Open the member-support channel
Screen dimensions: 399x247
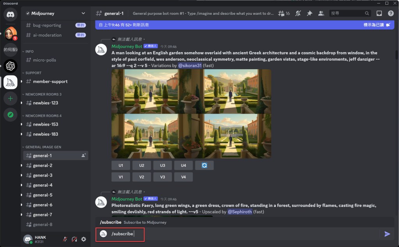pos(50,81)
